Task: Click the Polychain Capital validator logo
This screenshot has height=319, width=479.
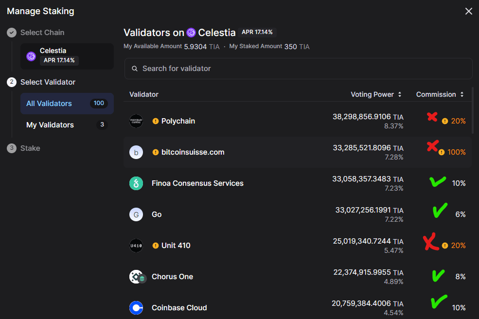Action: click(136, 121)
